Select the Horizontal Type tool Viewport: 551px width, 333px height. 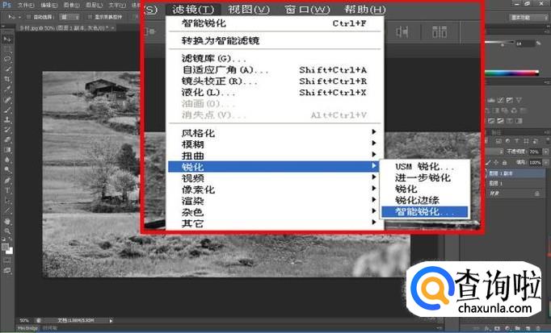click(x=7, y=190)
